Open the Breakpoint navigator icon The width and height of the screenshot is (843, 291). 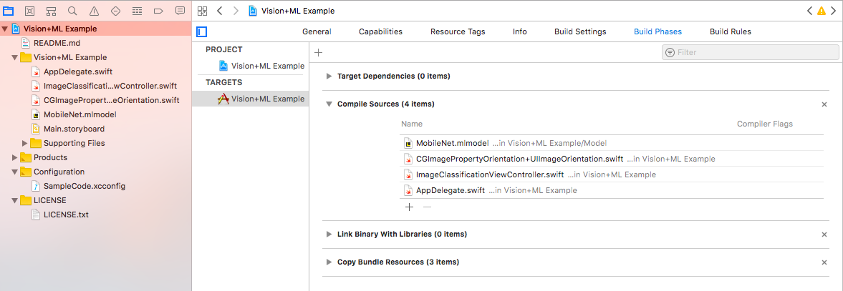(x=137, y=11)
